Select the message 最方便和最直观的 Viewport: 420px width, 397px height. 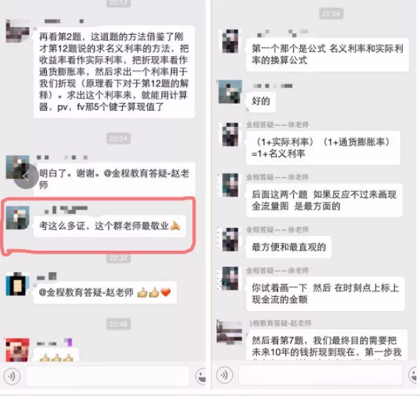click(289, 247)
